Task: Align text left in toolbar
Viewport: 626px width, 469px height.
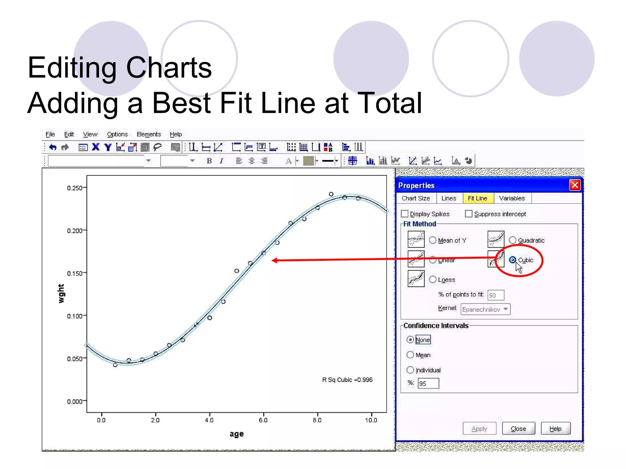Action: coord(239,161)
